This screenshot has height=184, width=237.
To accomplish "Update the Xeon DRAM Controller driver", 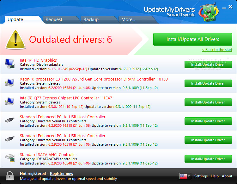I will 208,83.
